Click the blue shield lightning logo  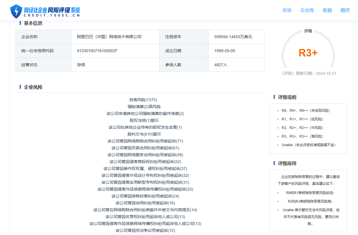coord(16,11)
